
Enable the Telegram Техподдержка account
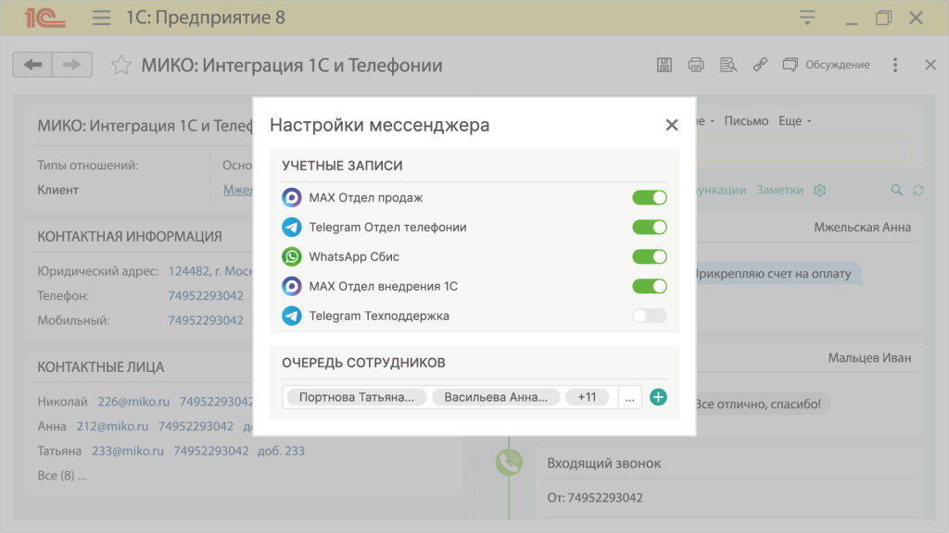(x=649, y=316)
